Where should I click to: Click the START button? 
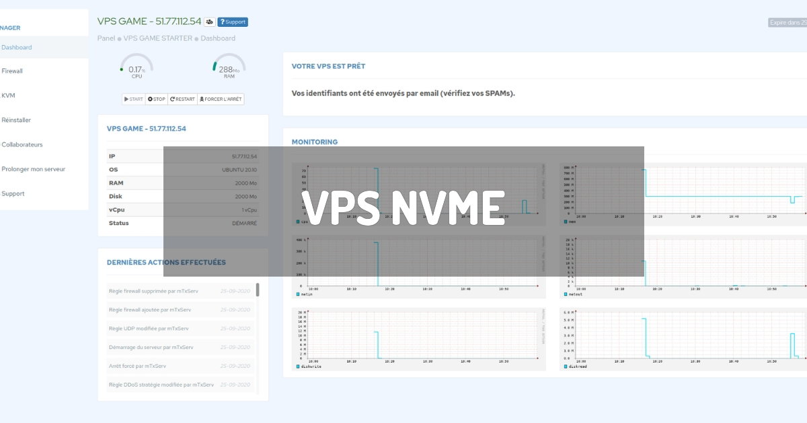[x=134, y=99]
